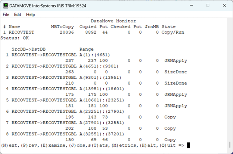Click range A(1):(4651)
The image size is (233, 154).
[x=94, y=55]
